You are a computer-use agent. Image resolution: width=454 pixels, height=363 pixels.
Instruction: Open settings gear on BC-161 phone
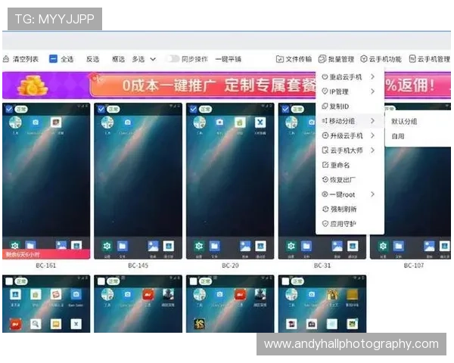[x=14, y=246]
